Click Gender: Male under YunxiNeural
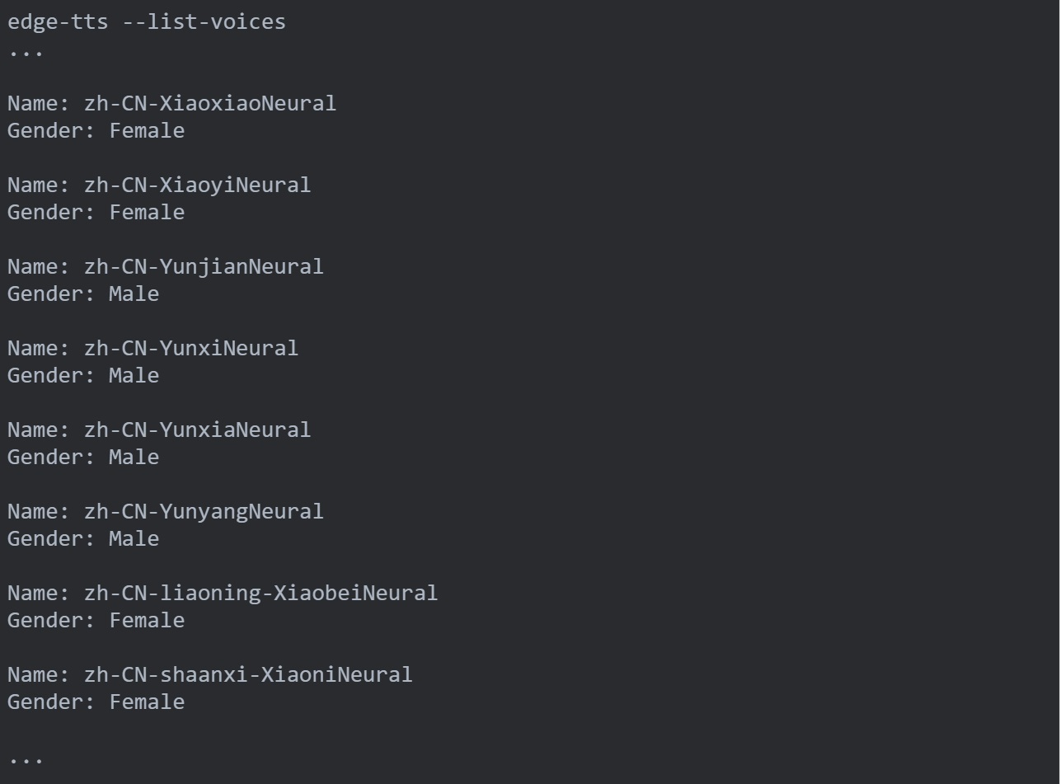1060x784 pixels. (x=83, y=375)
